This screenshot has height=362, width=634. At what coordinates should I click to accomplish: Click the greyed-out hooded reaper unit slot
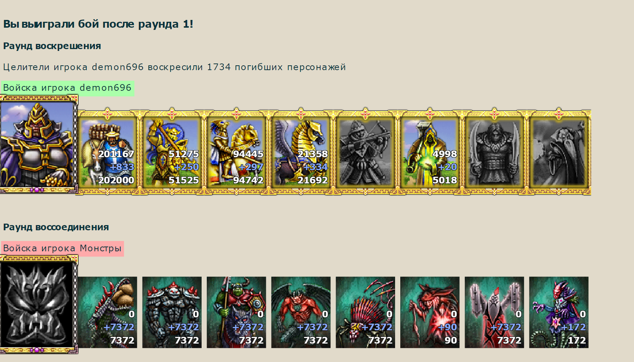tap(559, 152)
